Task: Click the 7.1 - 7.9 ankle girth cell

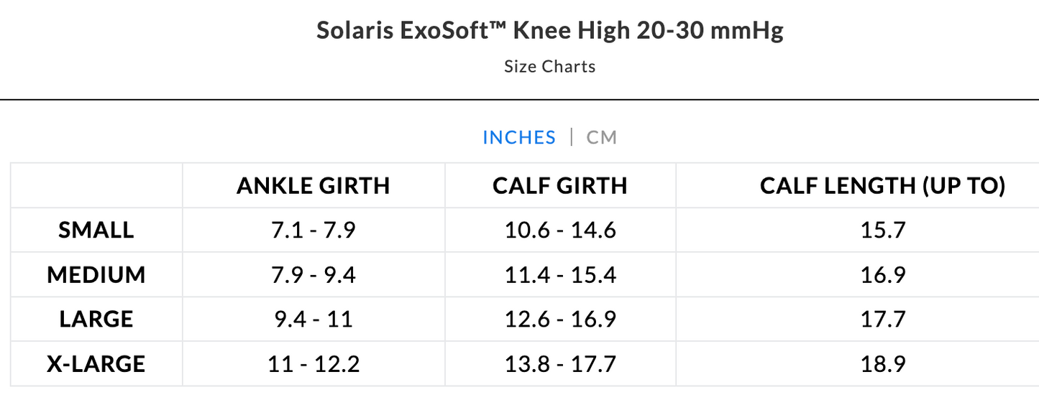Action: click(313, 231)
